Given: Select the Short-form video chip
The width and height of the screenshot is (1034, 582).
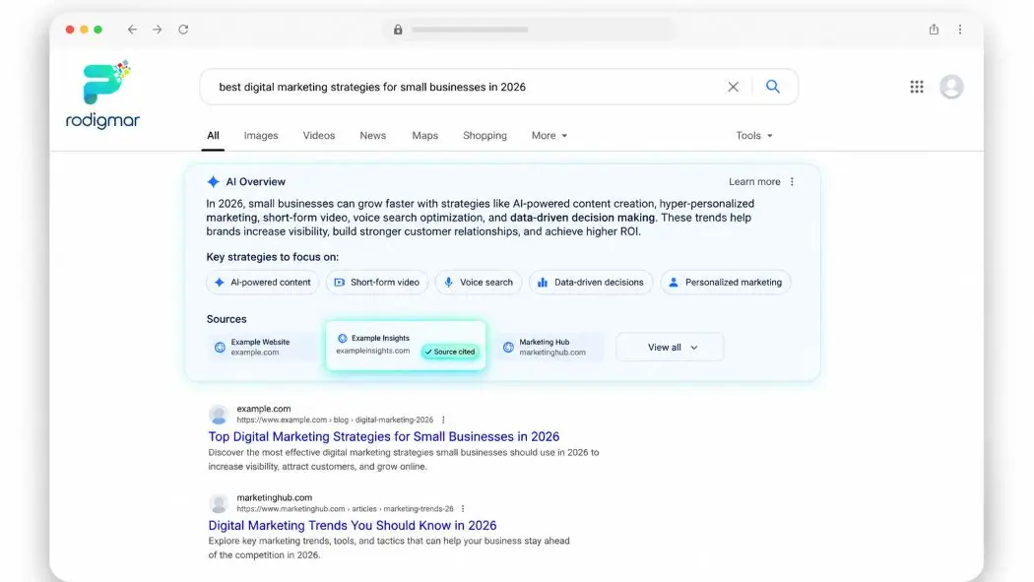Looking at the screenshot, I should 376,282.
